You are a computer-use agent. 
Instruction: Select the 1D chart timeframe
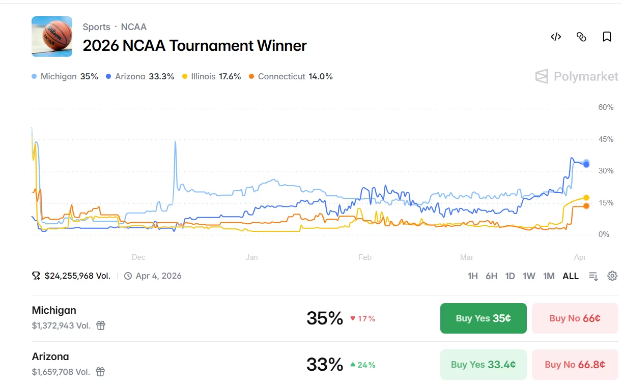click(x=510, y=276)
